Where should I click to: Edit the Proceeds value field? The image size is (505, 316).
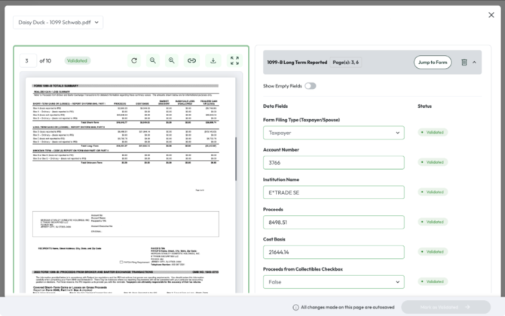334,222
